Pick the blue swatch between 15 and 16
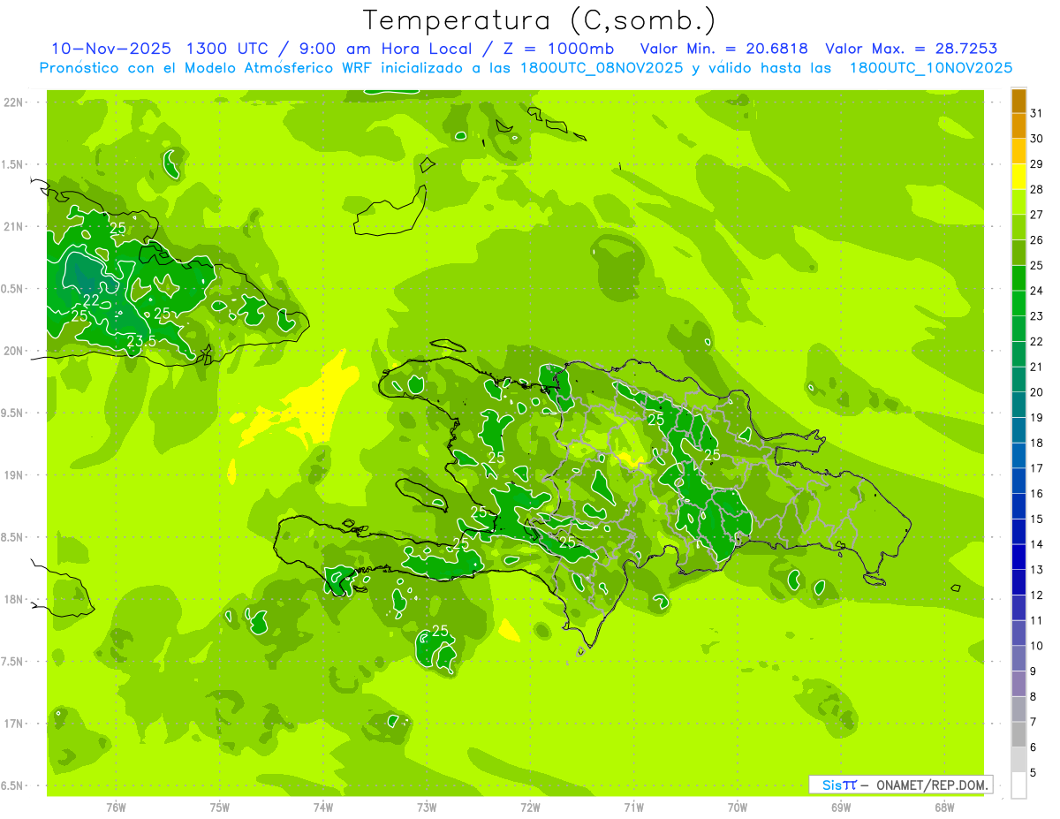1060x819 pixels. point(1018,507)
